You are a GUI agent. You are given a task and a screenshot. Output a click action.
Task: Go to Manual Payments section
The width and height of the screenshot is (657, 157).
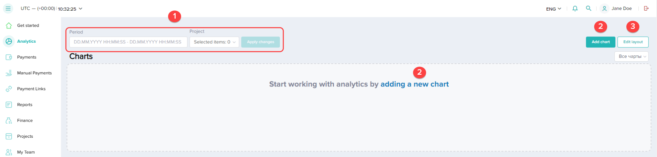pos(34,73)
